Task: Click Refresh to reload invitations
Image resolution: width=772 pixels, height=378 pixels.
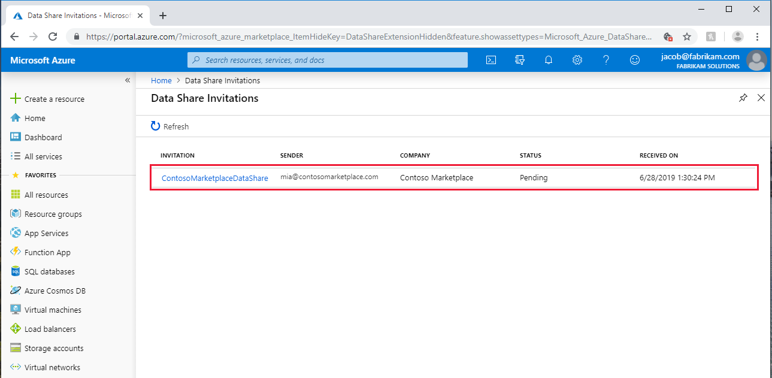Action: [x=169, y=126]
